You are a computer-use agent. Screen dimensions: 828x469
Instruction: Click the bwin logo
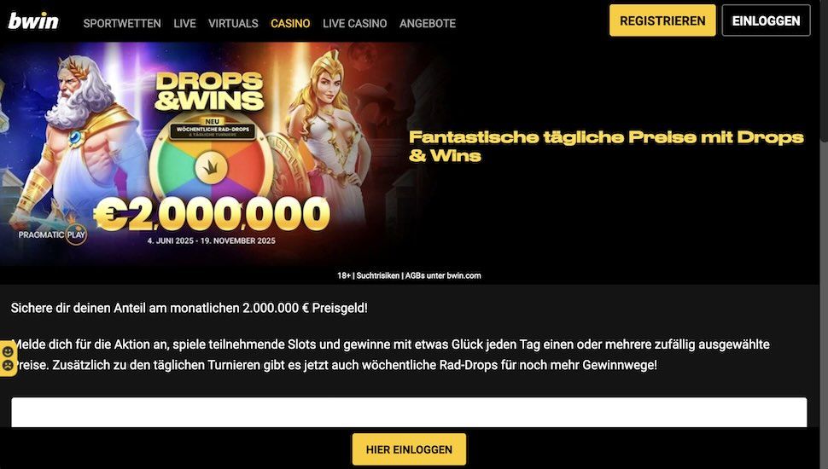click(x=33, y=21)
